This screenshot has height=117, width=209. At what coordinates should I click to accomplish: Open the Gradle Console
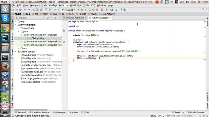tap(196, 112)
